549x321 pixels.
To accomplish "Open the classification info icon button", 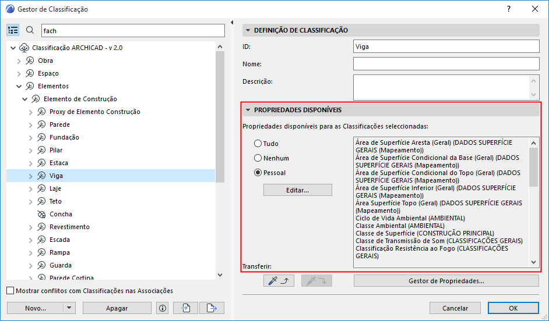I will pos(163,308).
